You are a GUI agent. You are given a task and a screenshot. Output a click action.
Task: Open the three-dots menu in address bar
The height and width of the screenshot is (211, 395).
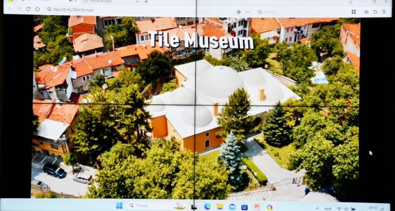pyautogui.click(x=248, y=12)
